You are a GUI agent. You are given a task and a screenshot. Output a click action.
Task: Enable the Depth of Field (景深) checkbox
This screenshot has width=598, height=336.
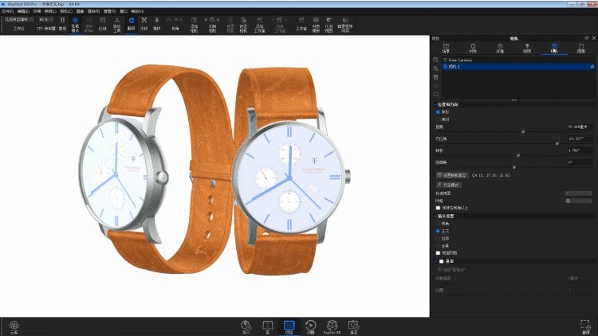click(441, 261)
